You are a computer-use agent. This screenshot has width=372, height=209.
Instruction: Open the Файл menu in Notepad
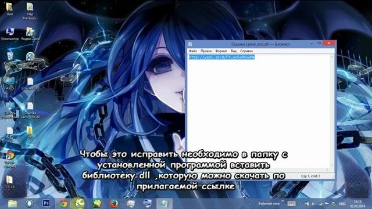tap(193, 51)
